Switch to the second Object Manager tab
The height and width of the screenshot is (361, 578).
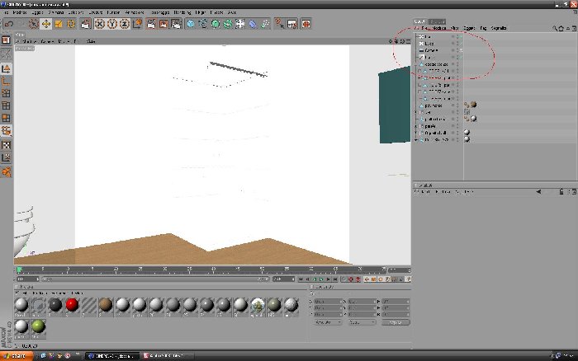[437, 21]
